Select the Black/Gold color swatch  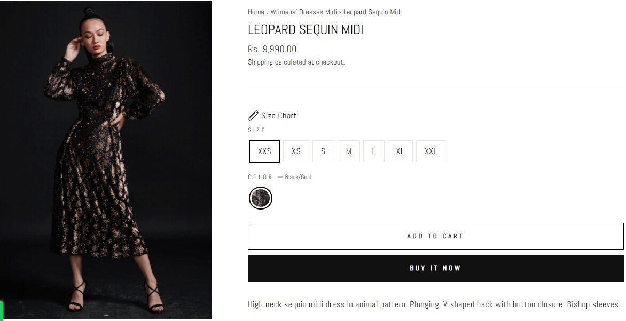pos(260,197)
